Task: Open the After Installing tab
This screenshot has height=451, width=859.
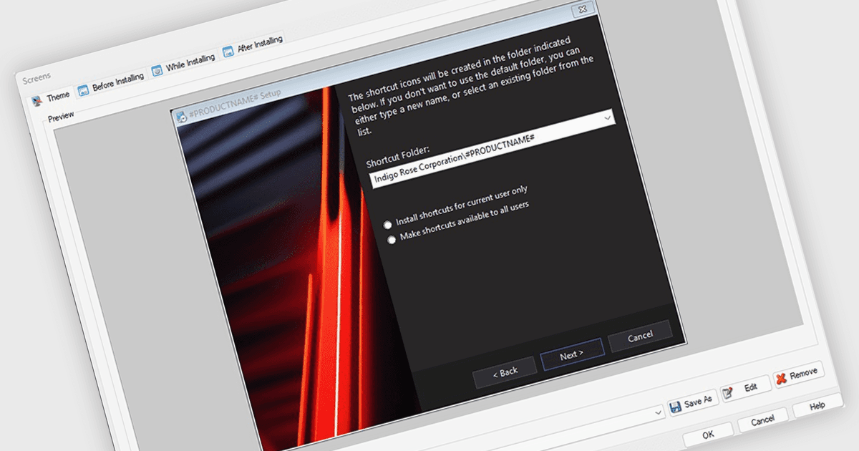Action: point(253,46)
